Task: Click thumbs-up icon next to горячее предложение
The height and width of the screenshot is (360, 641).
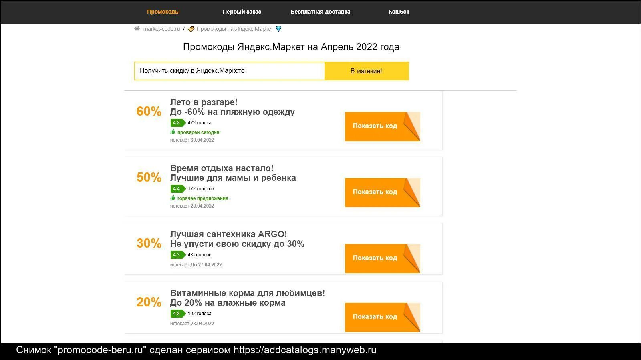Action: [x=173, y=198]
